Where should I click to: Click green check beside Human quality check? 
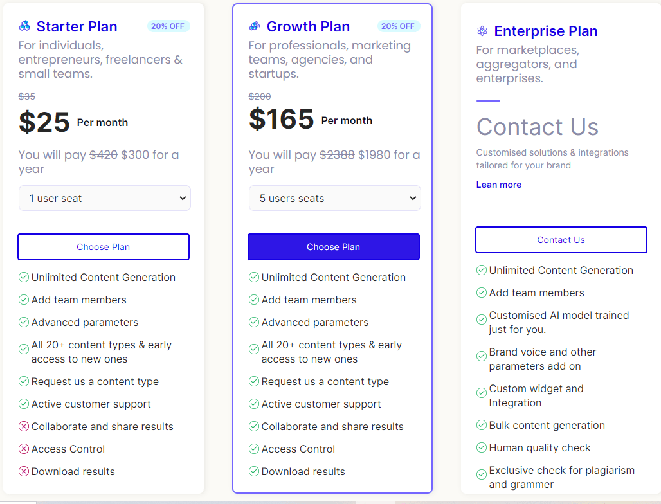[482, 447]
